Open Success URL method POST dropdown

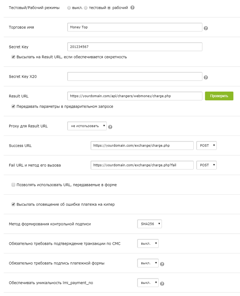[x=206, y=145]
